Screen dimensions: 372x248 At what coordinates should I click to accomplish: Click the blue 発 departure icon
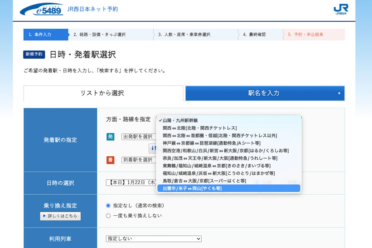(x=110, y=137)
